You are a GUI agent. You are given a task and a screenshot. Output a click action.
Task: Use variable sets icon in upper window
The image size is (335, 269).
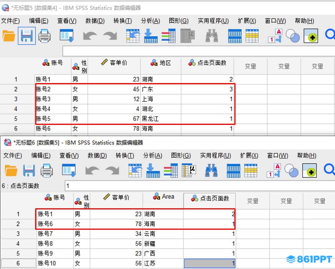point(293,36)
